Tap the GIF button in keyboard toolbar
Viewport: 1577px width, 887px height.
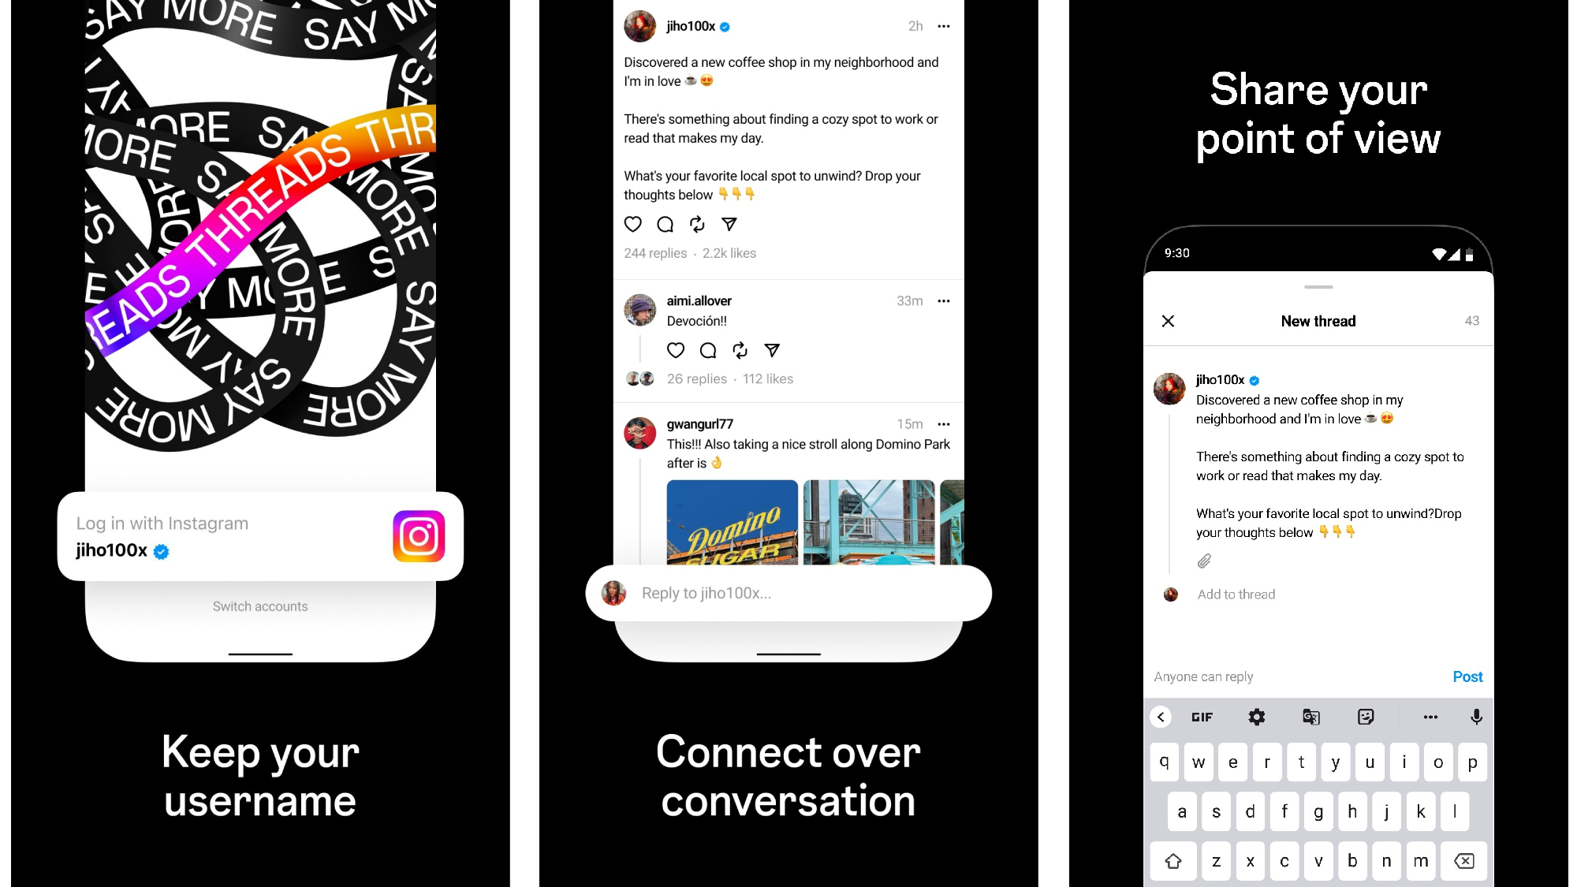tap(1201, 716)
